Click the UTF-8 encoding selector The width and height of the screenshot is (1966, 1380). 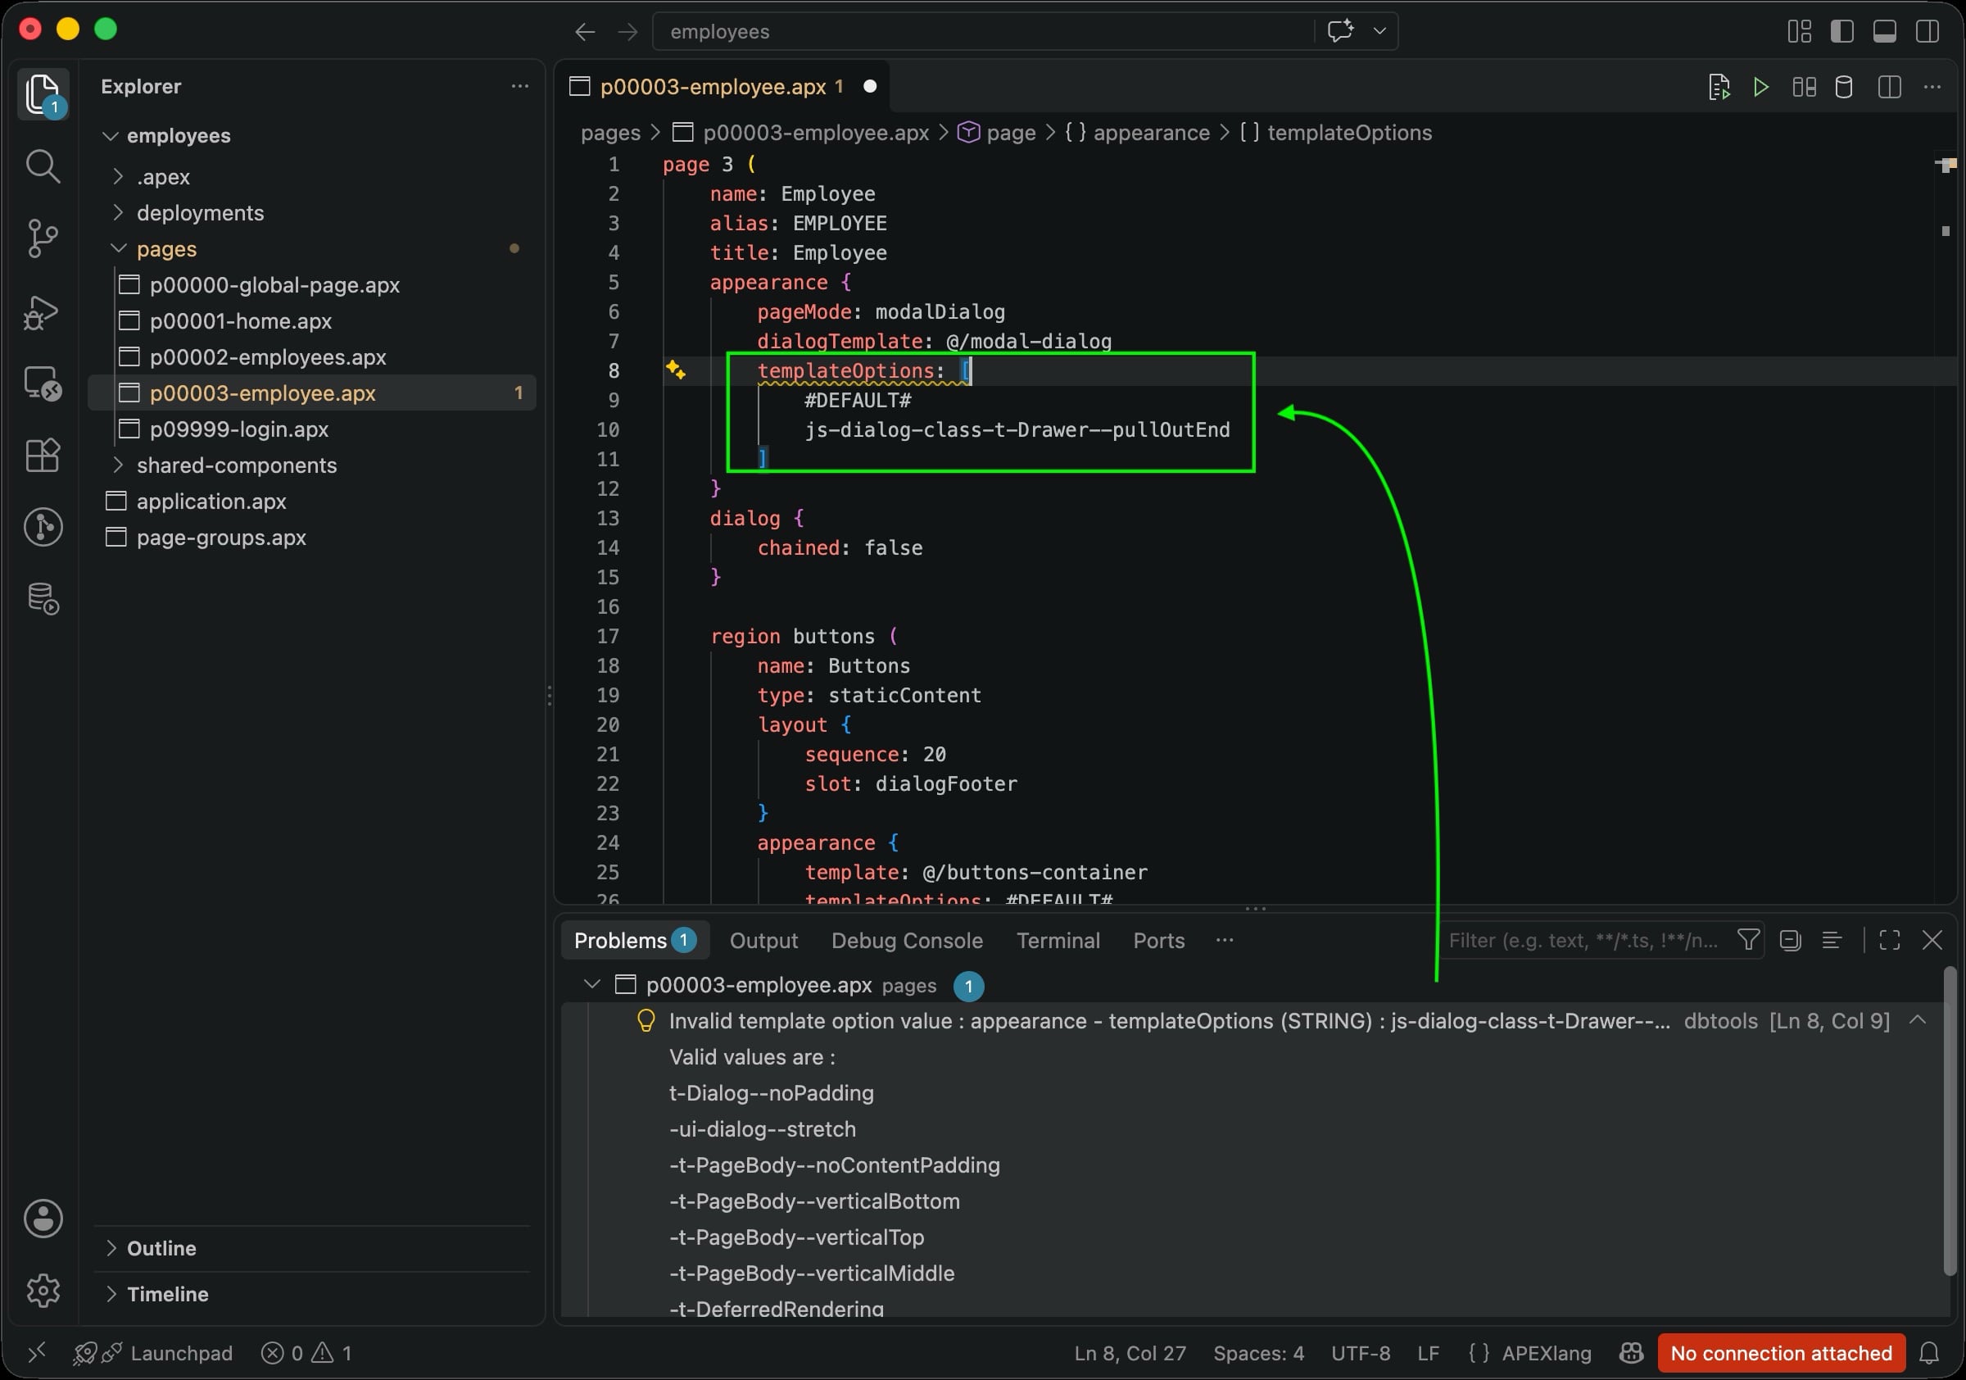coord(1360,1353)
